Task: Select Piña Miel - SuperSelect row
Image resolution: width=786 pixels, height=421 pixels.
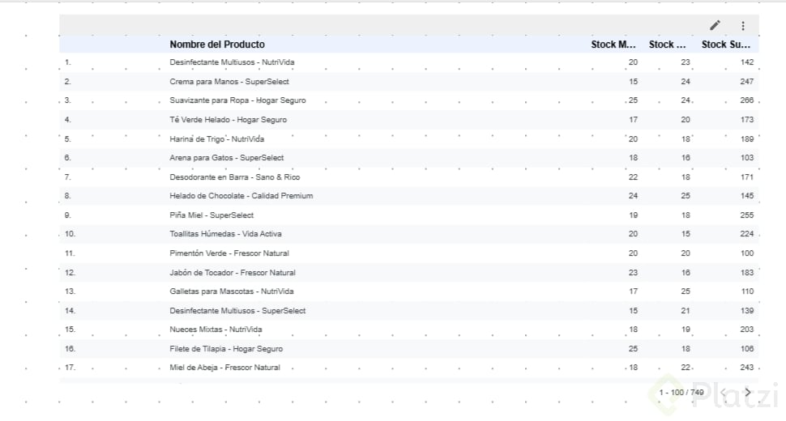Action: [211, 215]
